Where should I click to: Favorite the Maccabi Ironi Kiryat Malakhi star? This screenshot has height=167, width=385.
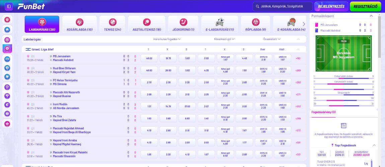click(28, 152)
